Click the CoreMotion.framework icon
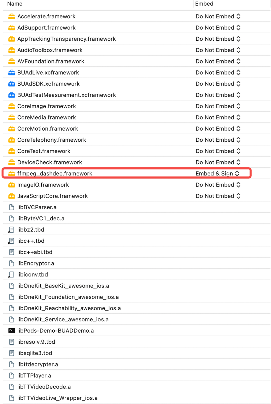The width and height of the screenshot is (271, 404). pyautogui.click(x=12, y=129)
